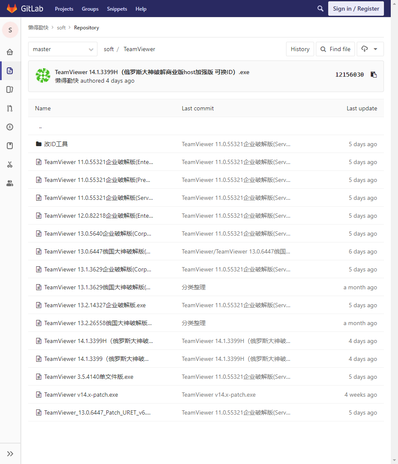Open Help in top navbar

click(141, 9)
